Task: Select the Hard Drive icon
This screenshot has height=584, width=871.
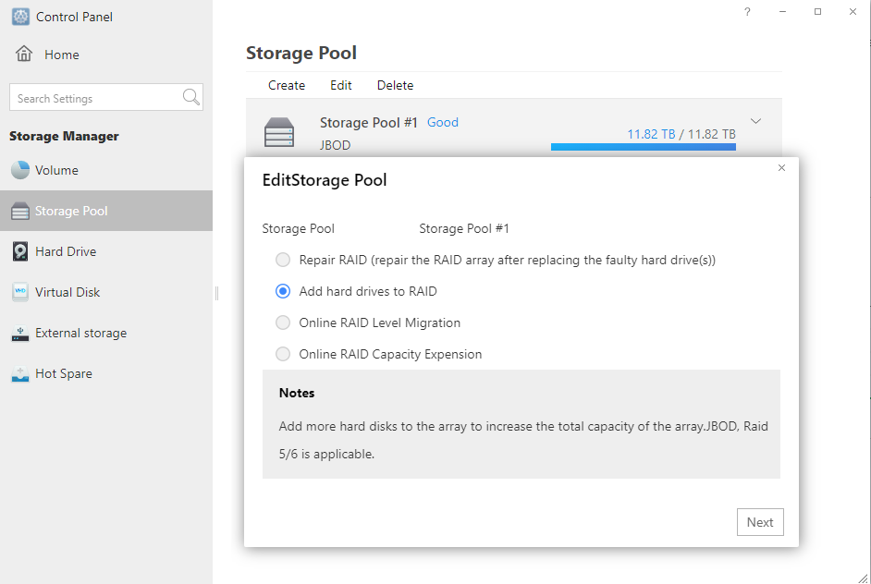Action: (x=20, y=251)
